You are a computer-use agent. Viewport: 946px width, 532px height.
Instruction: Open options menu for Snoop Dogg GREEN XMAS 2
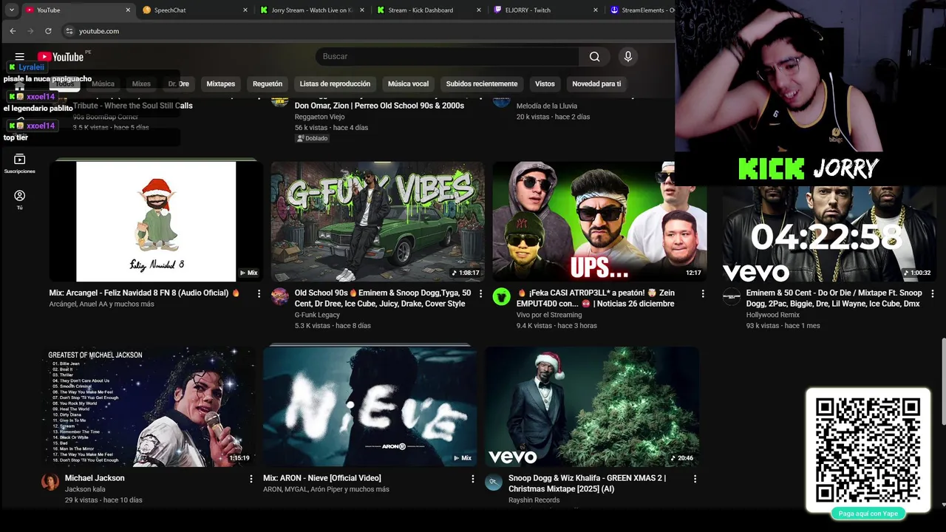click(x=695, y=479)
